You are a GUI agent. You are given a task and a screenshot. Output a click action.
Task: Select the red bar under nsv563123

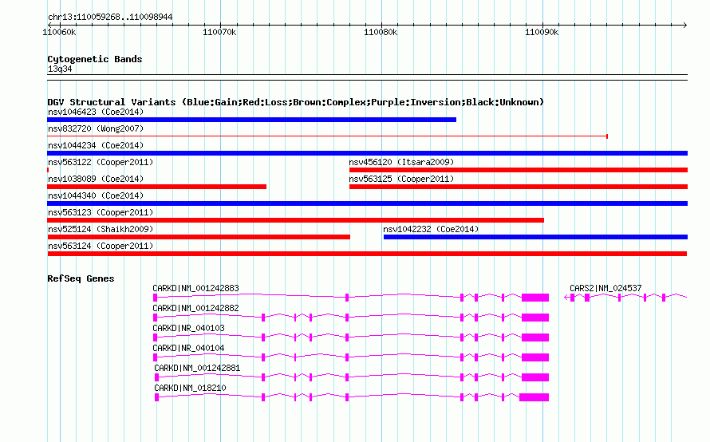coord(296,220)
